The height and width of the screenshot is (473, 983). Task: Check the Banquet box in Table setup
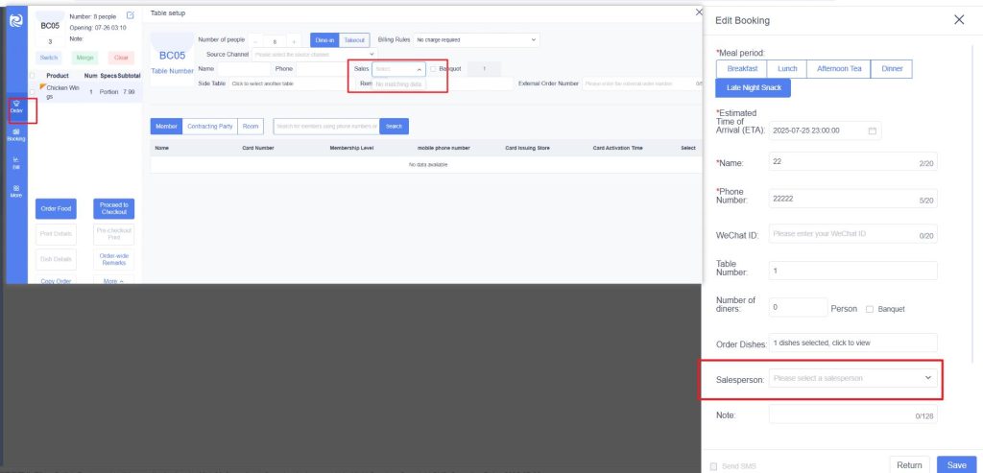coord(434,69)
